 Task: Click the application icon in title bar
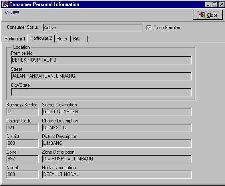(5, 4)
